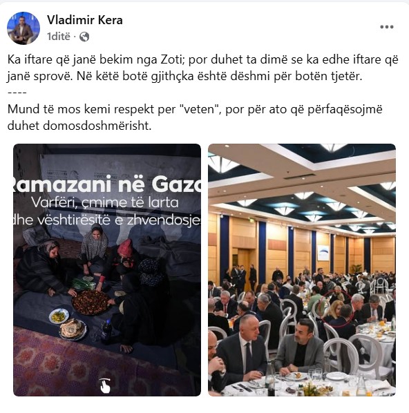Screen dimensions: 409x413
Task: Click the dashed separator line in post
Action: pos(17,93)
